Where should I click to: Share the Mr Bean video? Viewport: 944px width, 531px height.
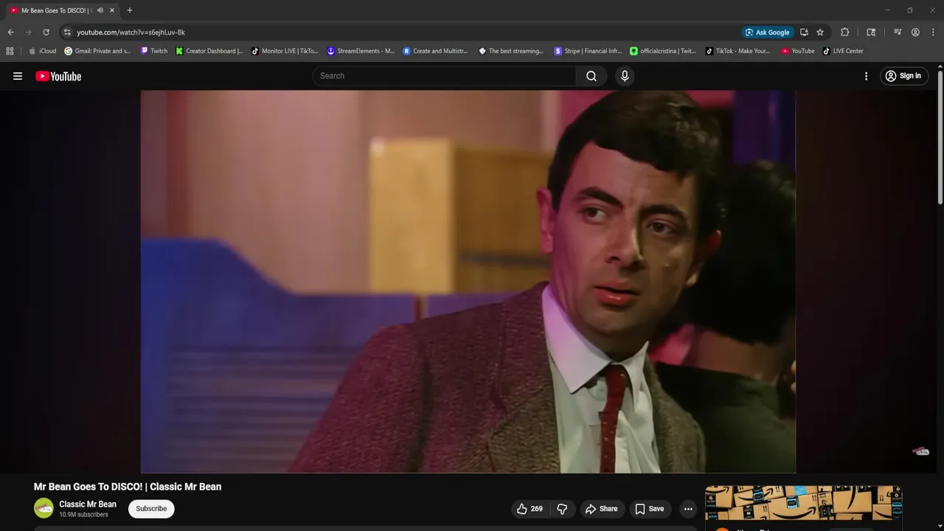[x=601, y=509]
